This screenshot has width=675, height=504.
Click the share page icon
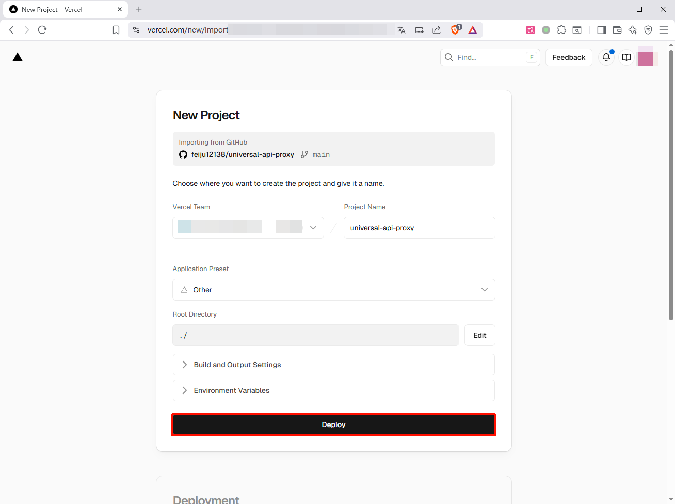437,30
